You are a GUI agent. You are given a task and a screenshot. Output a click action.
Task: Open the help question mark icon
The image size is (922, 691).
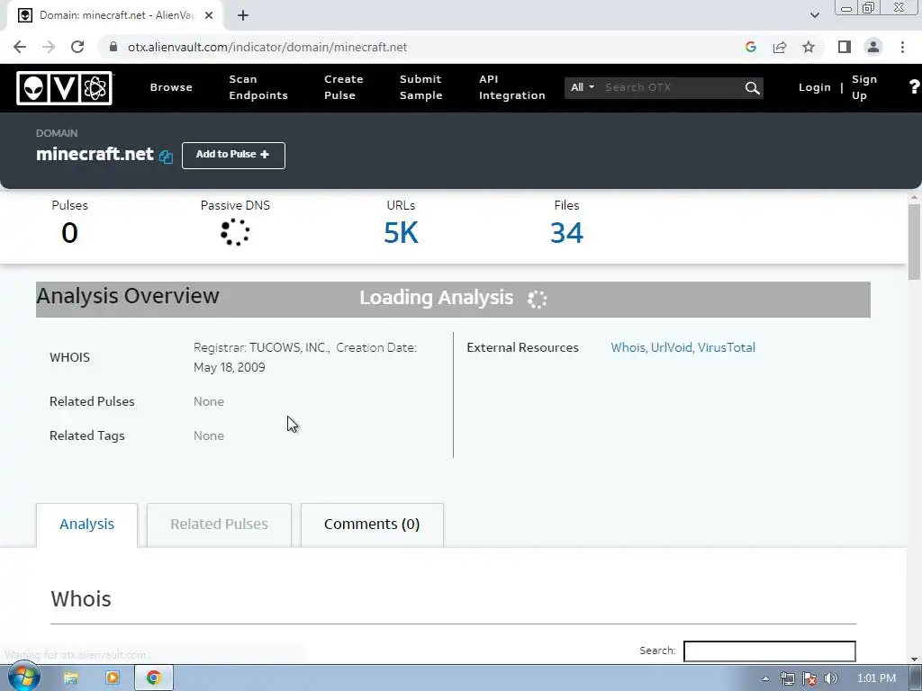pos(914,87)
